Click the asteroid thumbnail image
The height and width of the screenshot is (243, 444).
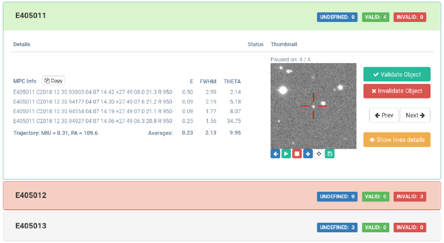pos(313,106)
